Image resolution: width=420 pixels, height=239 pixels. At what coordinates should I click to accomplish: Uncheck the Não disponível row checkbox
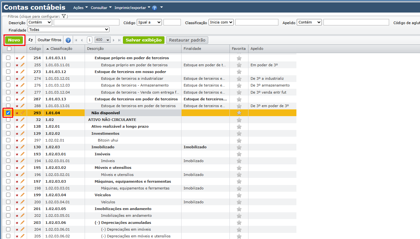coord(8,113)
